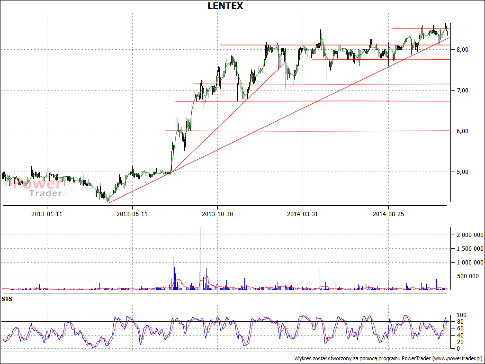Select the 2014-03-31 date label

pyautogui.click(x=303, y=214)
